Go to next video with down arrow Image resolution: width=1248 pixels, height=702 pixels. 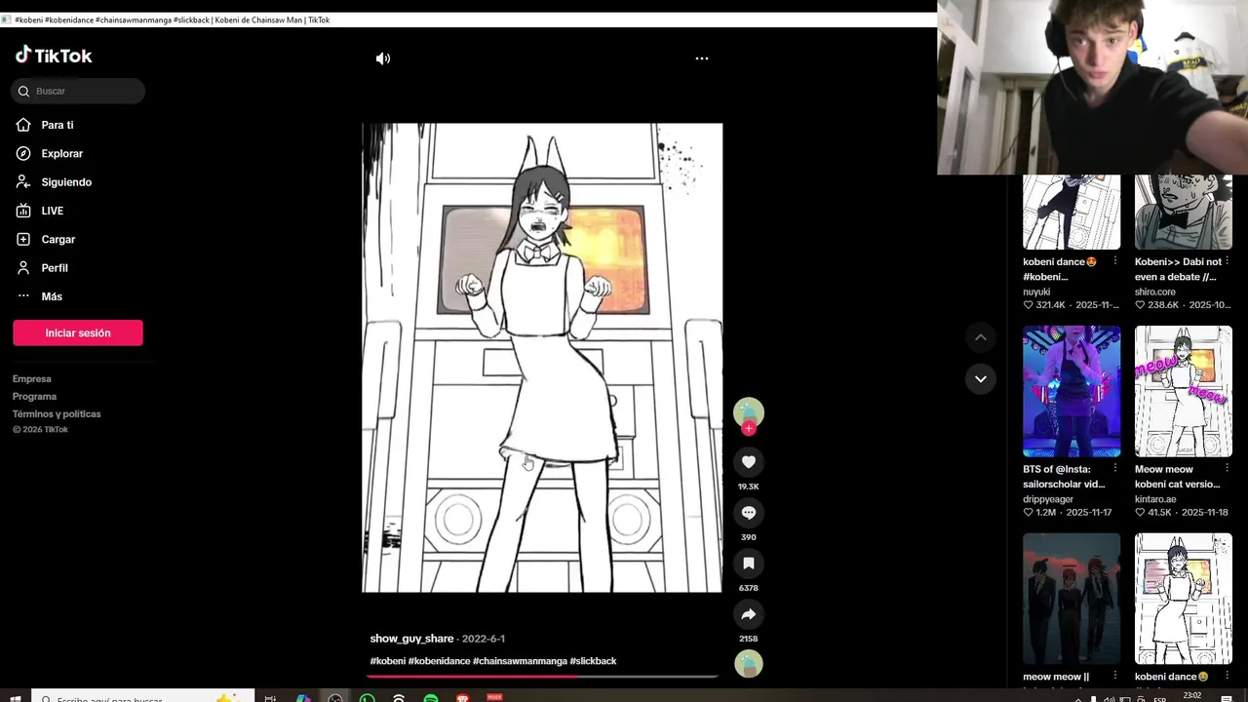click(981, 378)
